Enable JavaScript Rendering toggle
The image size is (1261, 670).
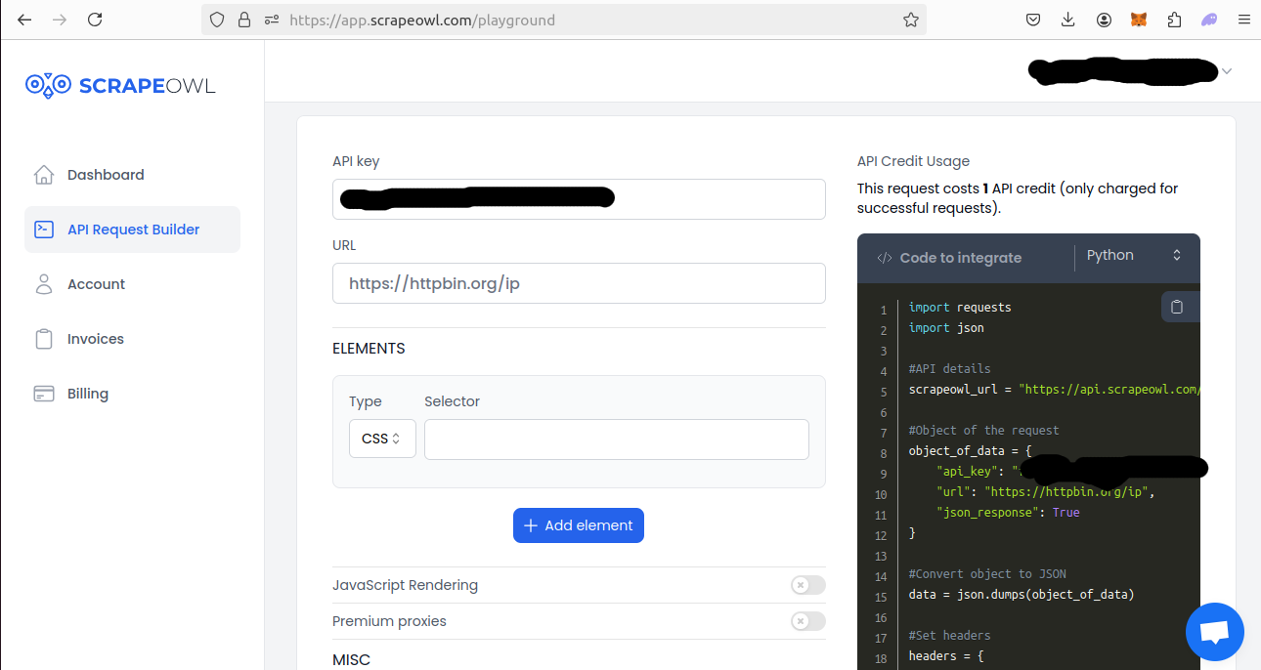tap(808, 585)
